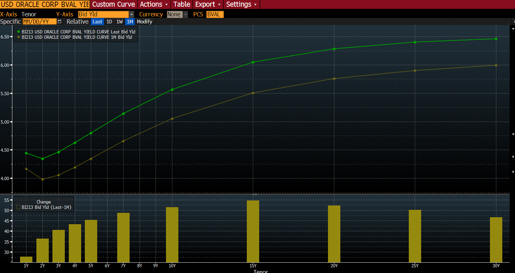The width and height of the screenshot is (515, 273).
Task: Click the Specific date input field
Action: tap(39, 22)
